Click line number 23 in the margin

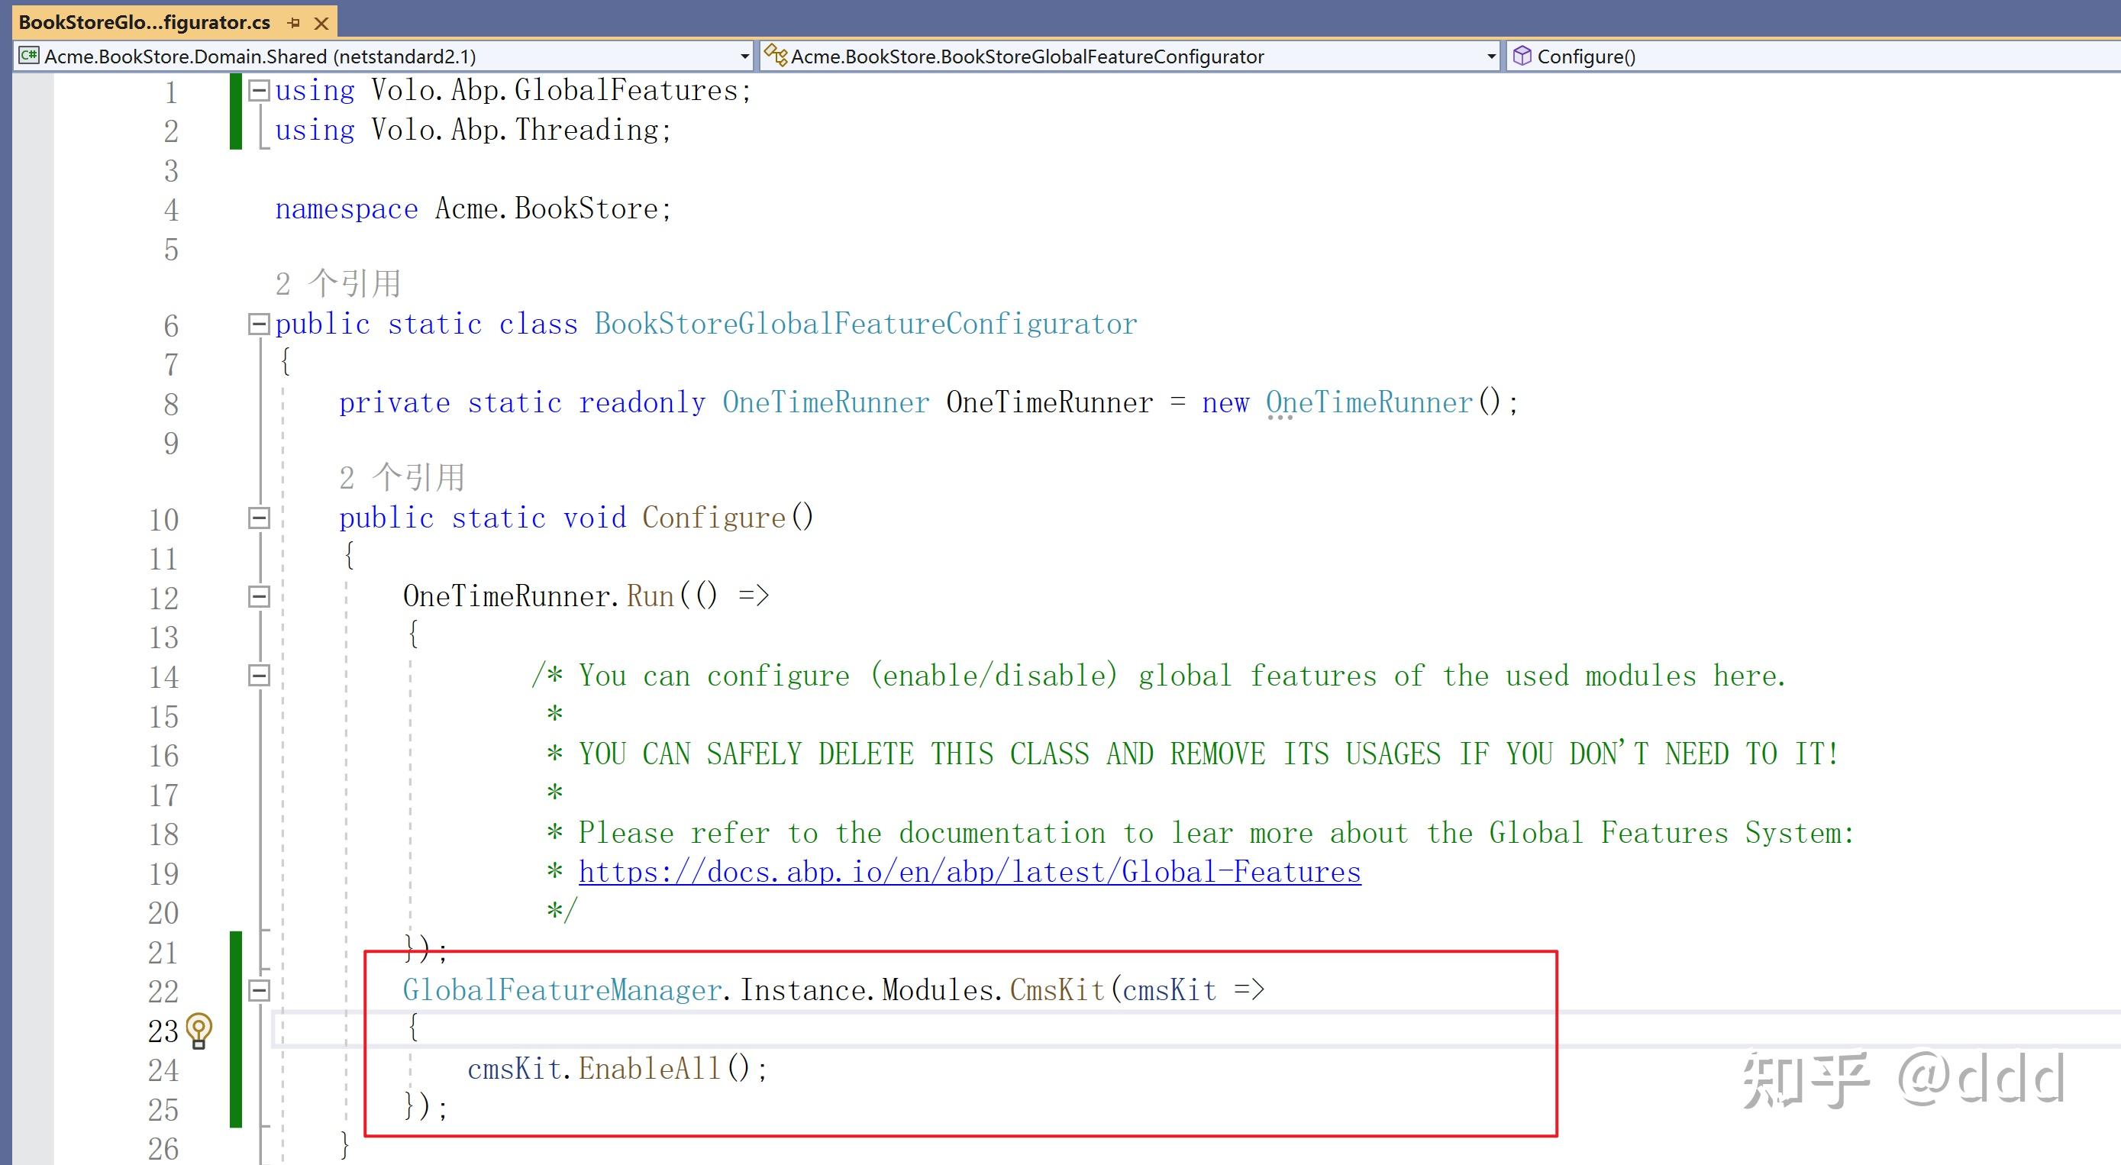tap(163, 1031)
